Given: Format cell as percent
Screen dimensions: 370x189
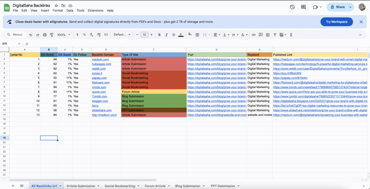Looking at the screenshot, I should coord(84,35).
